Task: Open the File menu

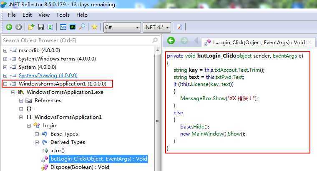Action: pos(12,15)
